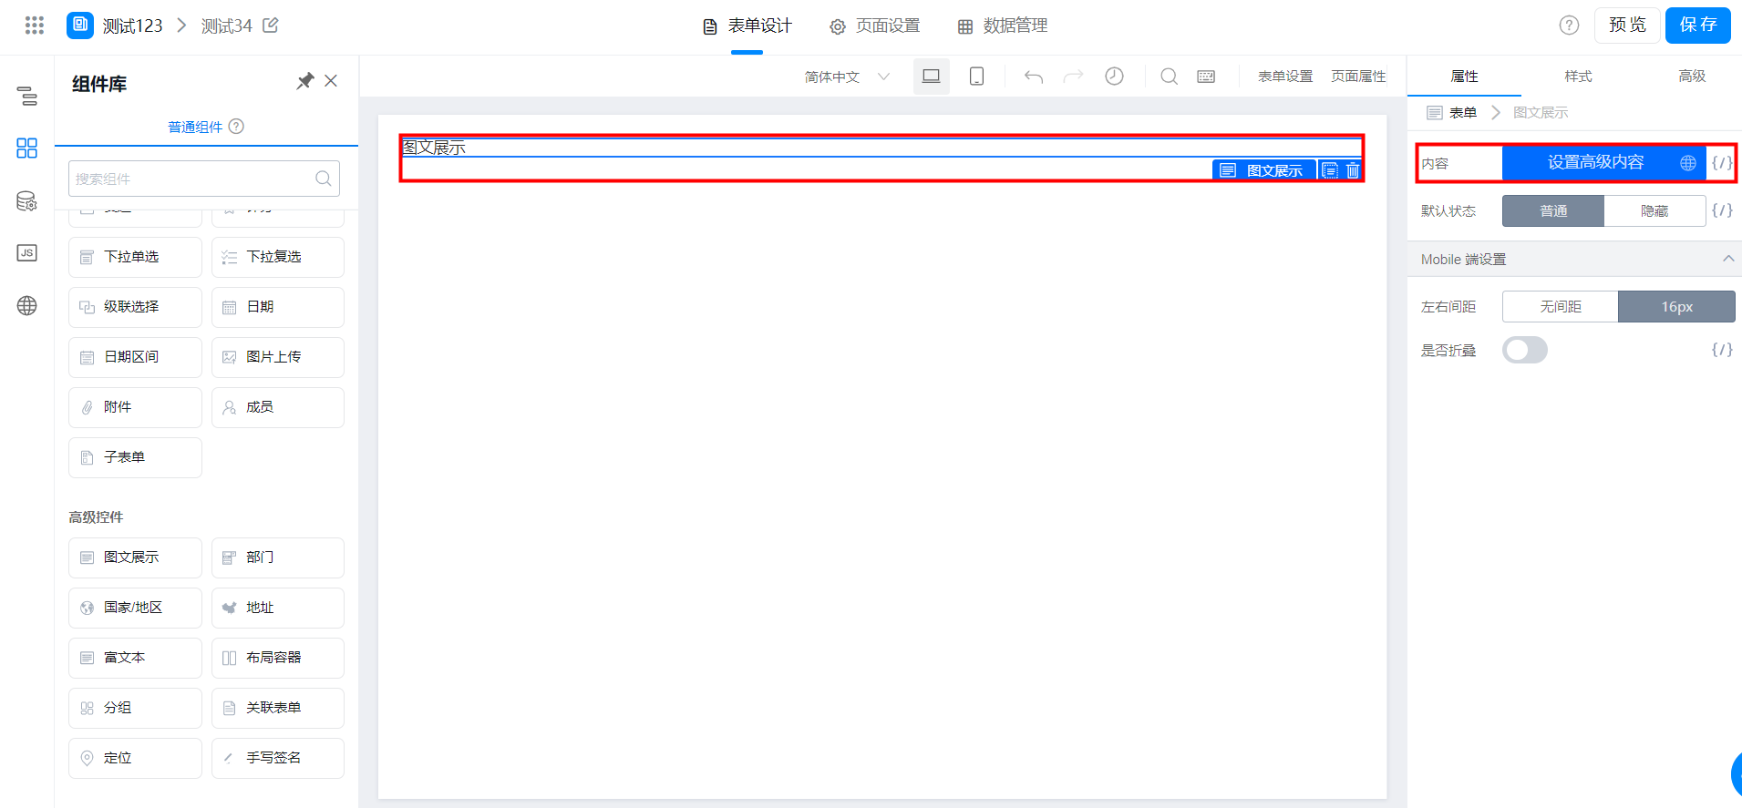
Task: Click globe icon in 设置高级内容 button
Action: point(1688,163)
